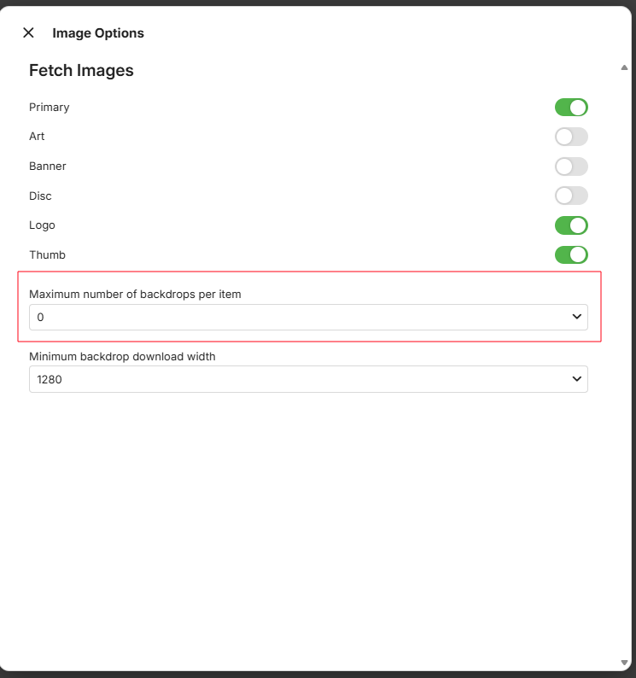Image resolution: width=636 pixels, height=678 pixels.
Task: Switch off the Thumb toggle
Action: pyautogui.click(x=571, y=254)
